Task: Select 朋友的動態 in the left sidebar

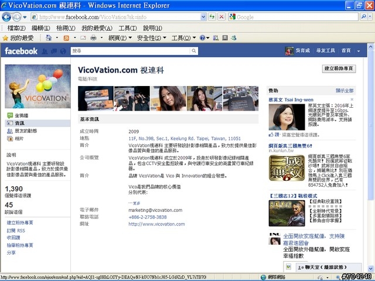Action: [x=26, y=131]
